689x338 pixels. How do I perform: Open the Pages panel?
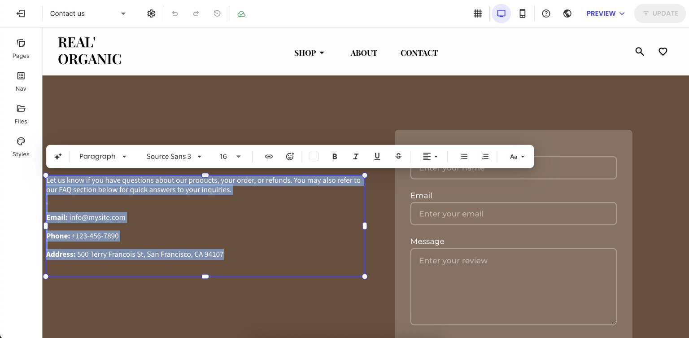21,48
